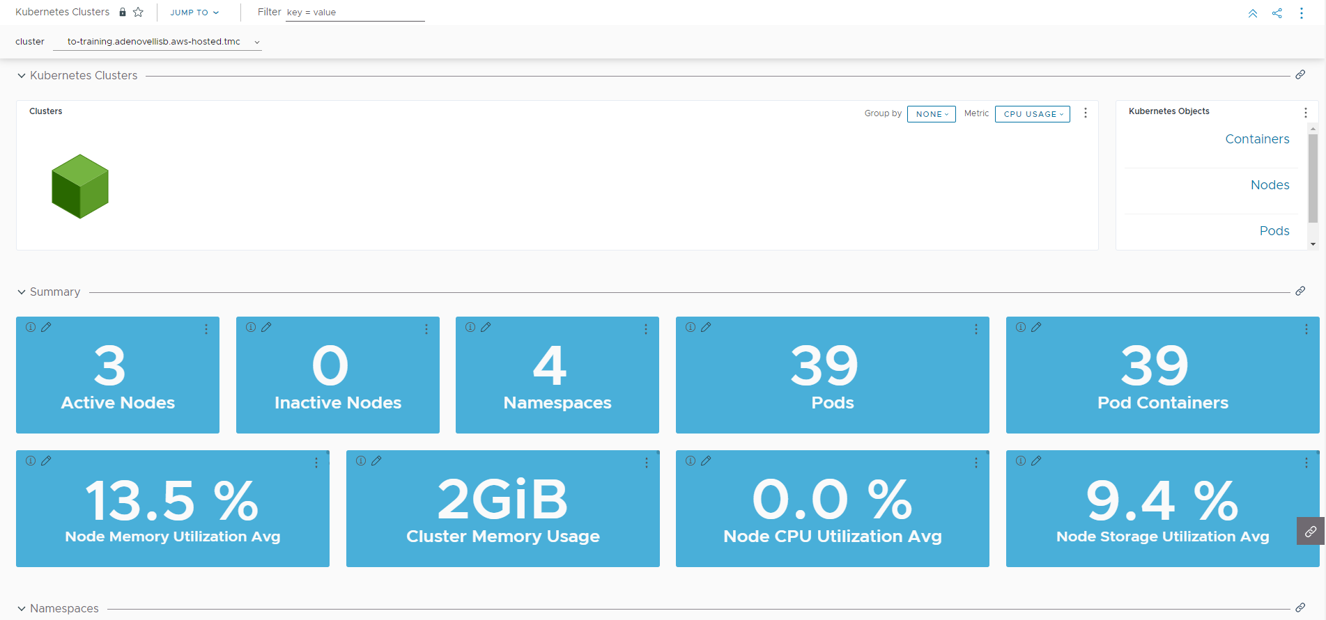Click the Filter key = value input field
The width and height of the screenshot is (1326, 620).
355,13
